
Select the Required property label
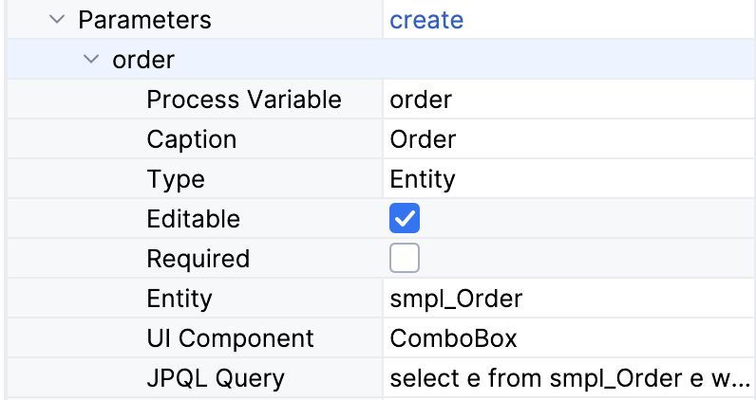(198, 259)
